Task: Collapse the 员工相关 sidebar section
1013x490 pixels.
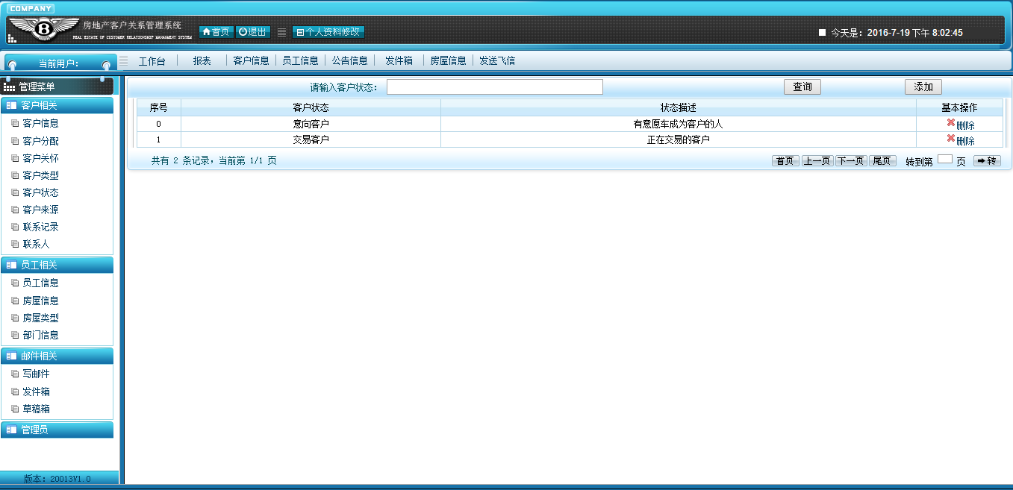Action: (57, 266)
